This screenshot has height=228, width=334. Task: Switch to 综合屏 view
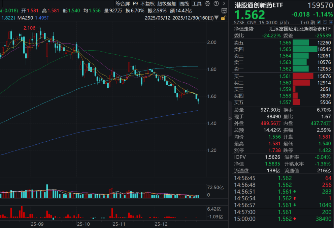123,4
